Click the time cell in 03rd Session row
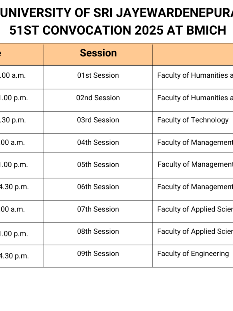Viewport: 233px width, 311px height. [14, 120]
